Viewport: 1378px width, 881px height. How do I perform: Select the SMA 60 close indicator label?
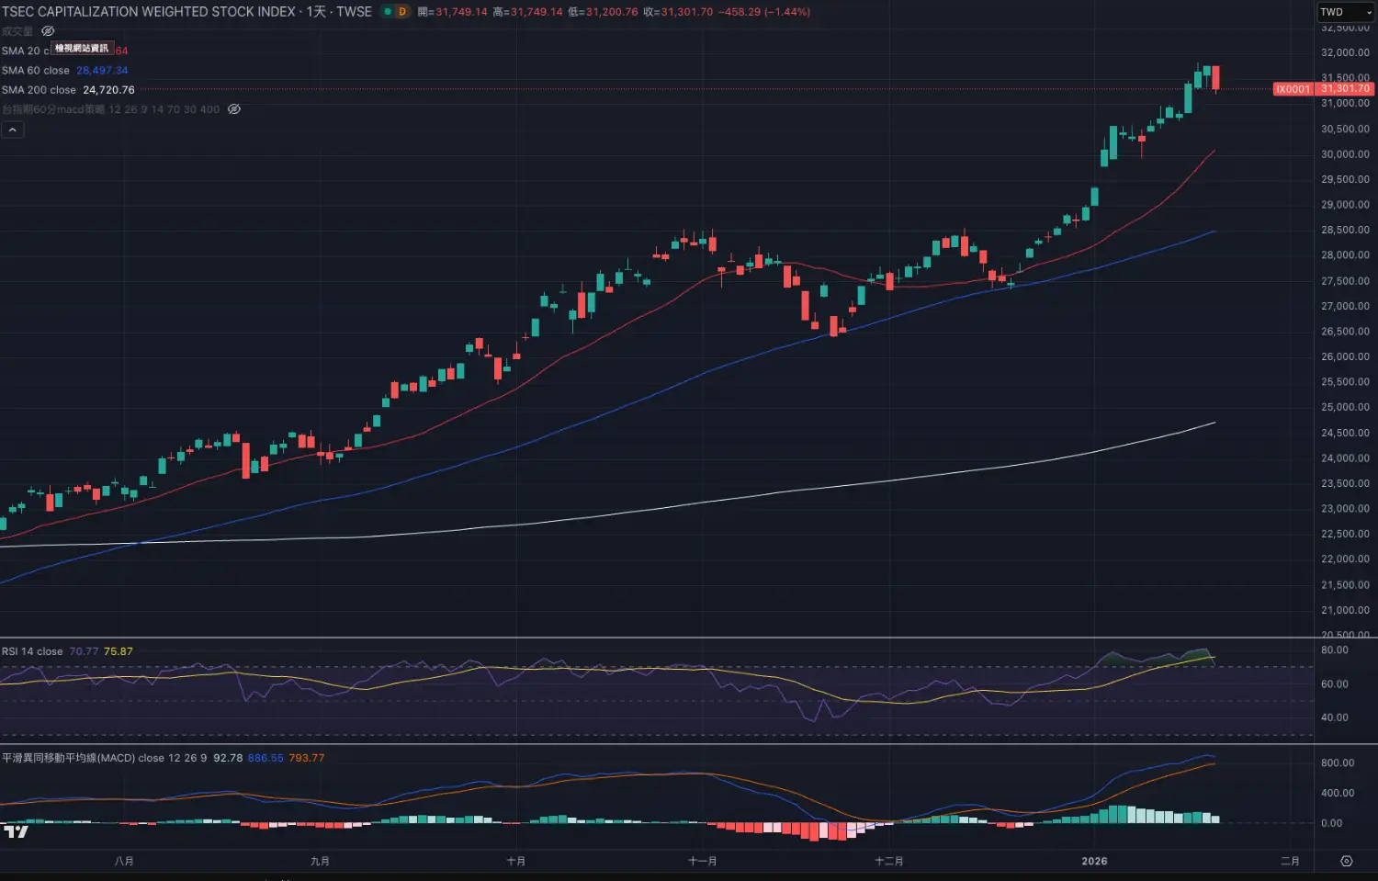click(36, 71)
